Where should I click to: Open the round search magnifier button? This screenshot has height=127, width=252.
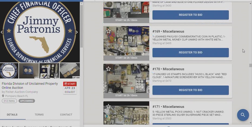(243, 115)
